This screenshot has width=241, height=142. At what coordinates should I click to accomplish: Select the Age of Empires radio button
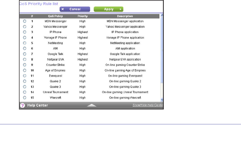coord(25,70)
